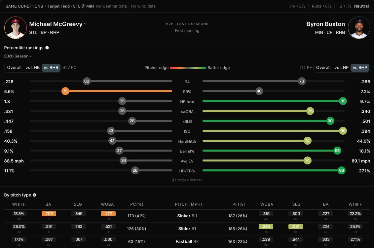Click batter Barrel% percentile marker 95

click(x=337, y=151)
